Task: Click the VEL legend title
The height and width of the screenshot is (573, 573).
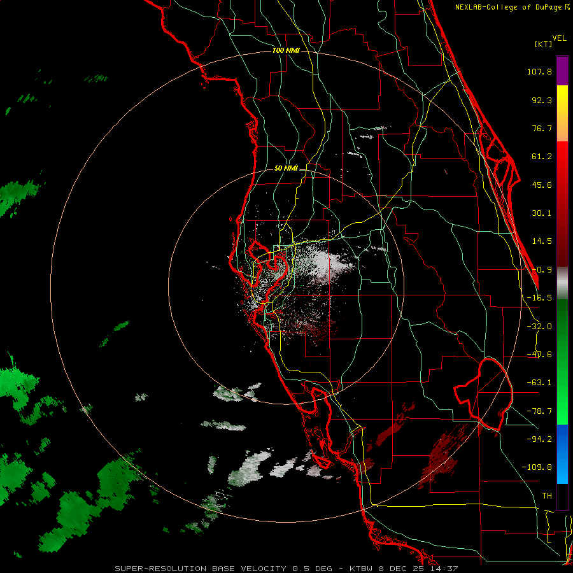Action: [x=560, y=38]
